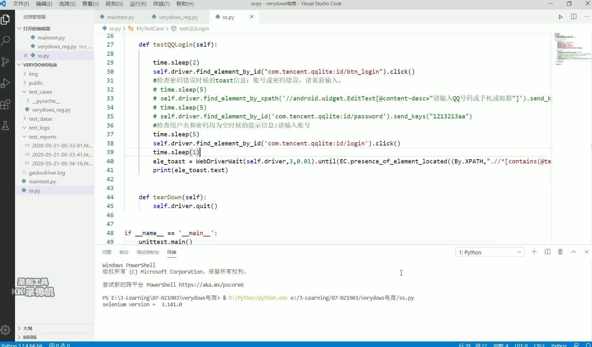Expand the img folder

[33, 74]
